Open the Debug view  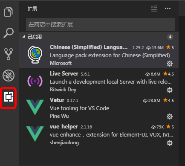tap(9, 76)
